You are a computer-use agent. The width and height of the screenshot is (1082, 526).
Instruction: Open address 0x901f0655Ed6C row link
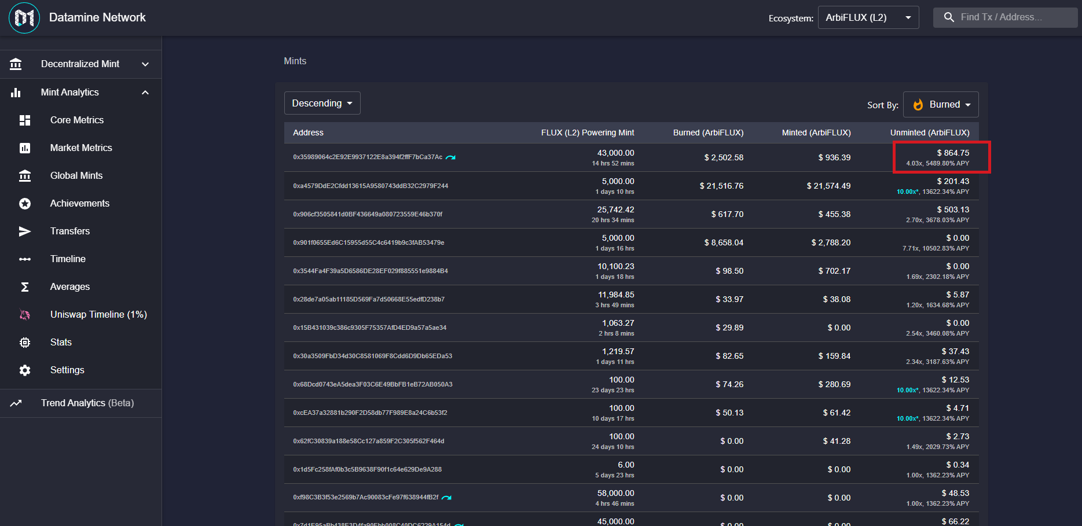(369, 242)
